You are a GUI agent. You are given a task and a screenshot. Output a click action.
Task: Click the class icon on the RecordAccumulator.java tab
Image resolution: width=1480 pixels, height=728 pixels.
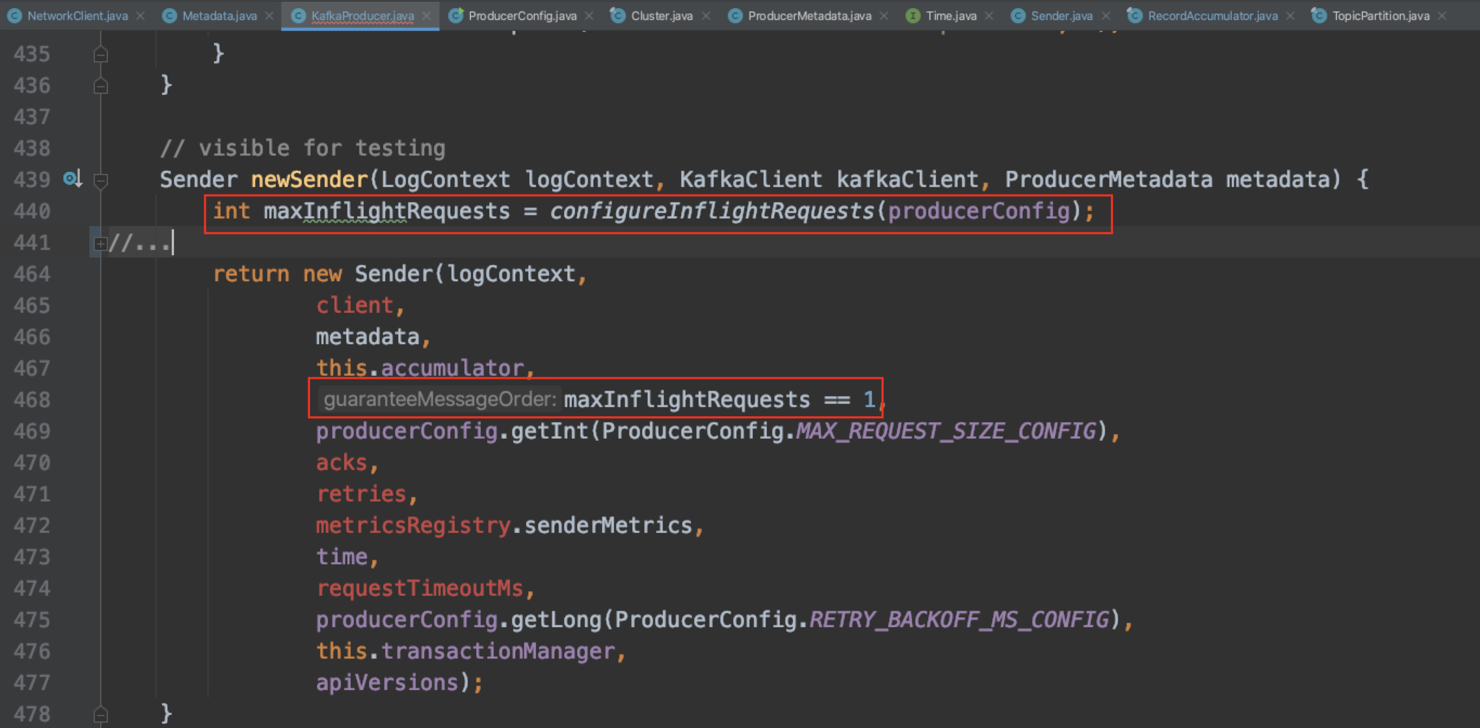1134,16
